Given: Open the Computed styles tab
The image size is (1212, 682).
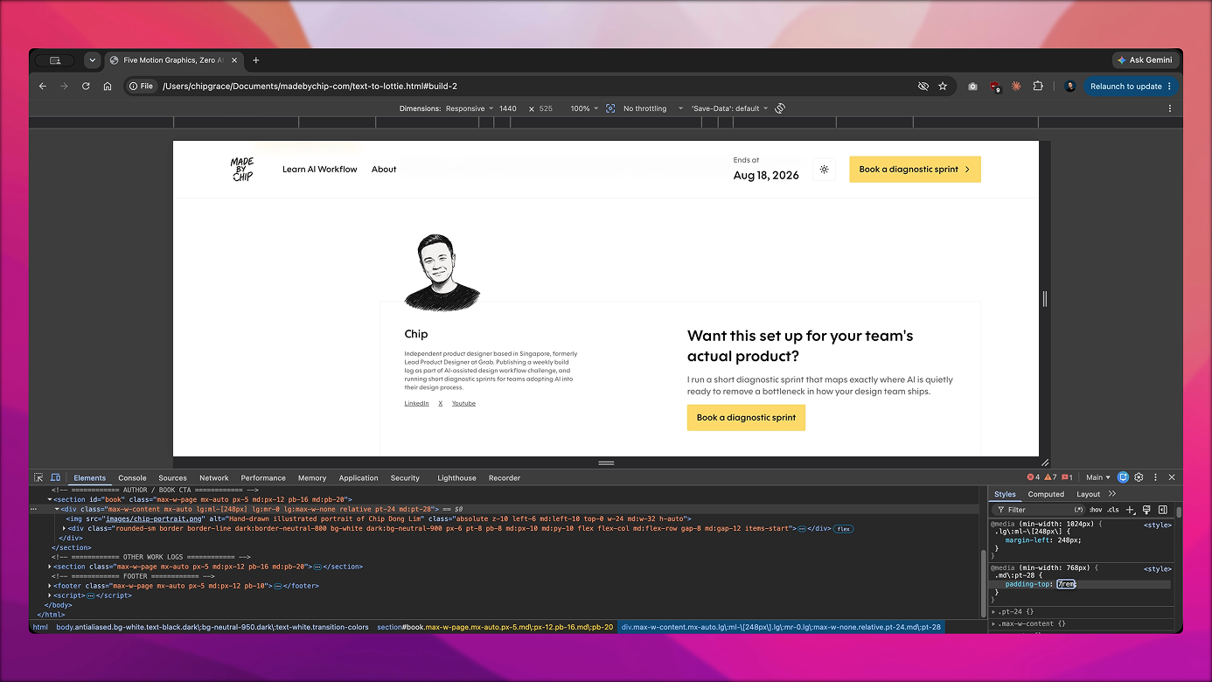Looking at the screenshot, I should tap(1046, 494).
